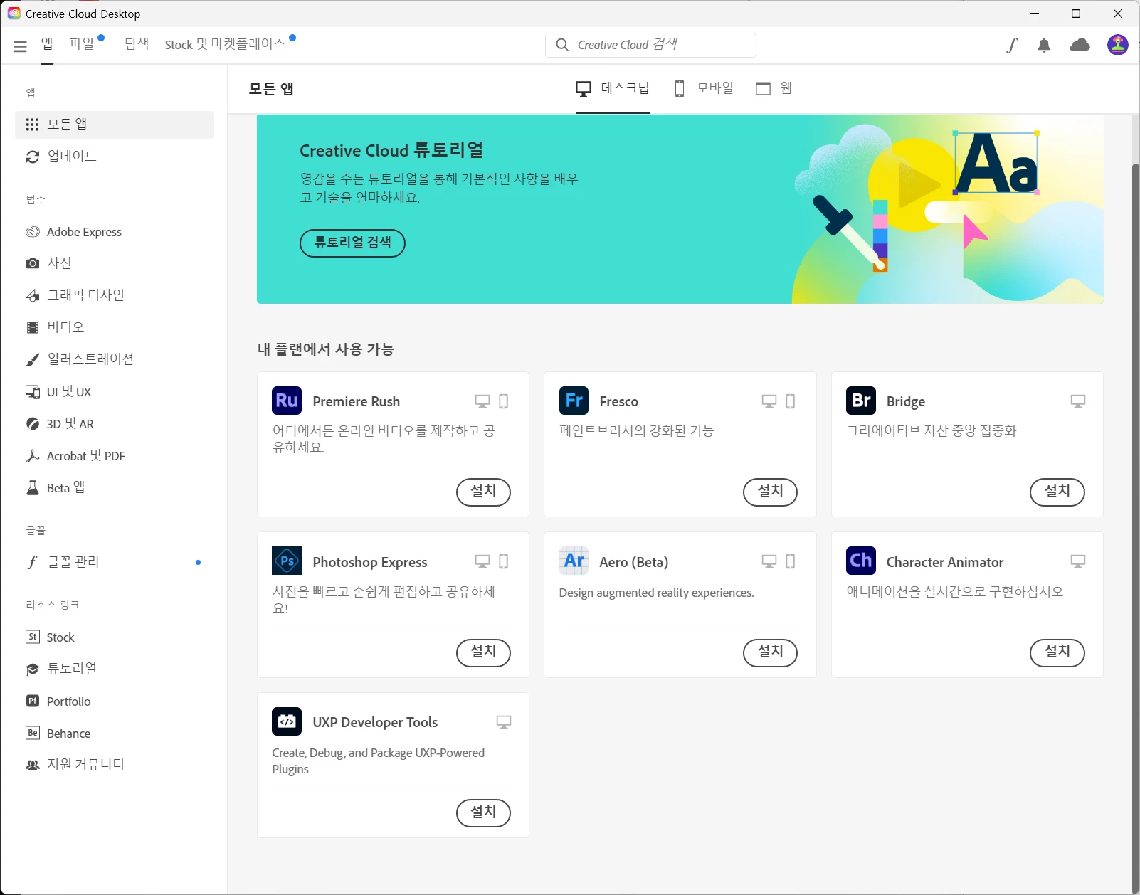Install Photoshop Express with 설치 button
The height and width of the screenshot is (895, 1140).
click(x=483, y=652)
